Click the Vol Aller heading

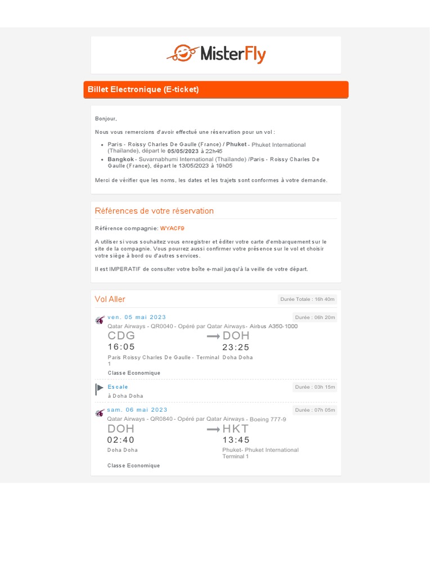coord(111,300)
